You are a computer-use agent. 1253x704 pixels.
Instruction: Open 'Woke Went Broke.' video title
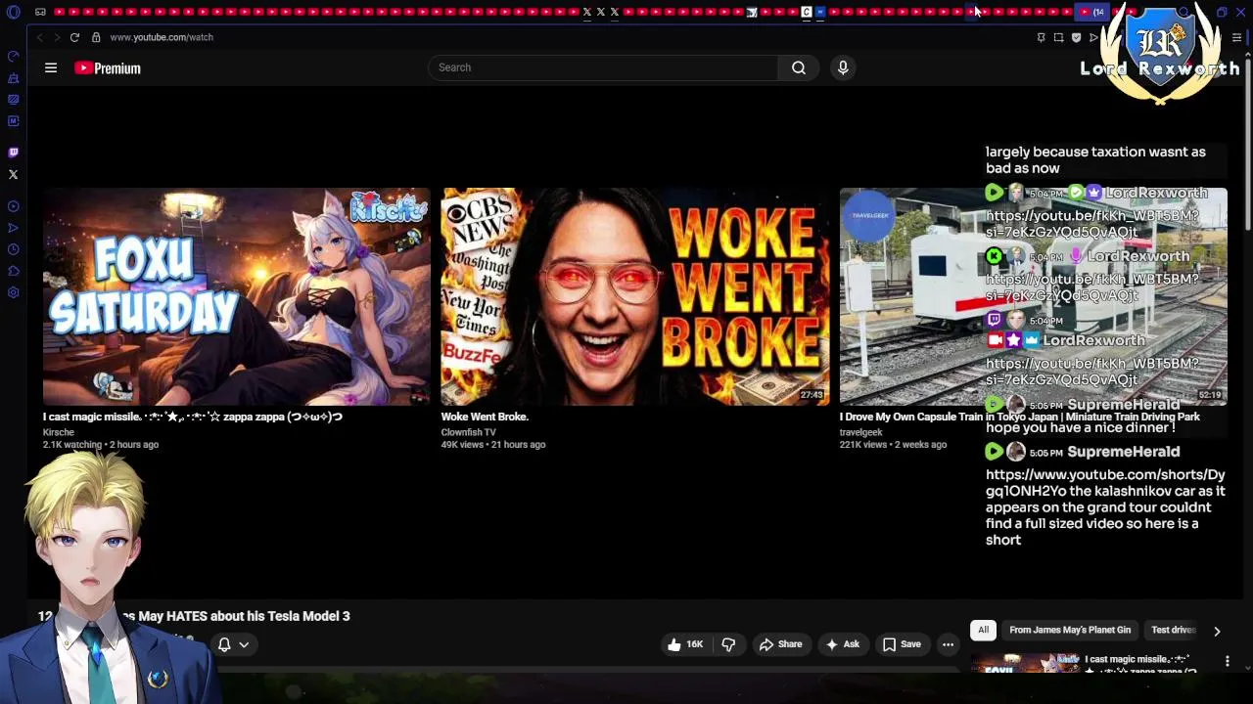(x=485, y=417)
